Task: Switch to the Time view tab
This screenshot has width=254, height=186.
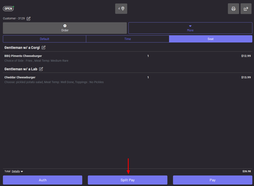Action: 127,39
